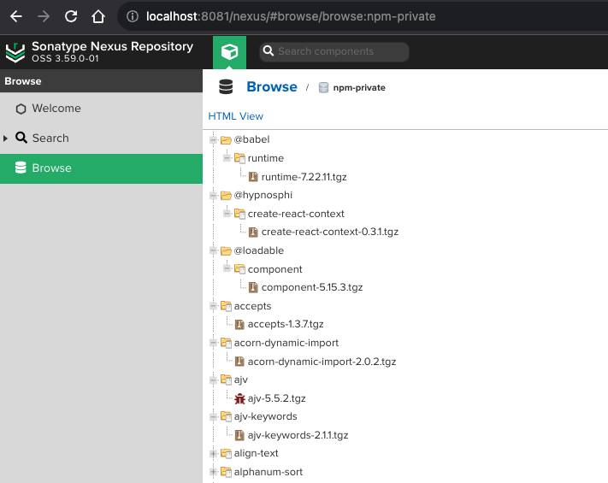This screenshot has width=608, height=483.
Task: Select the accepts folder row
Action: pyautogui.click(x=252, y=306)
